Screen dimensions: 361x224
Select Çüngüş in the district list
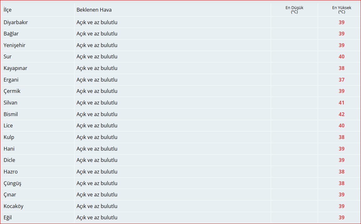(13, 184)
